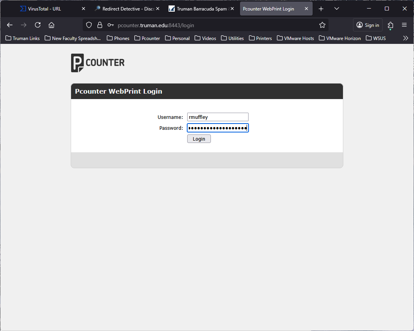Open saved logins key icon
This screenshot has width=414, height=331.
tap(111, 25)
